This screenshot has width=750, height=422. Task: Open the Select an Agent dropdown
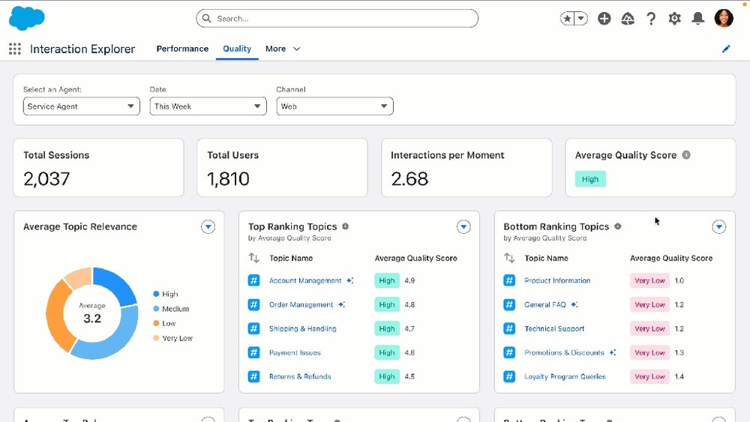[81, 106]
